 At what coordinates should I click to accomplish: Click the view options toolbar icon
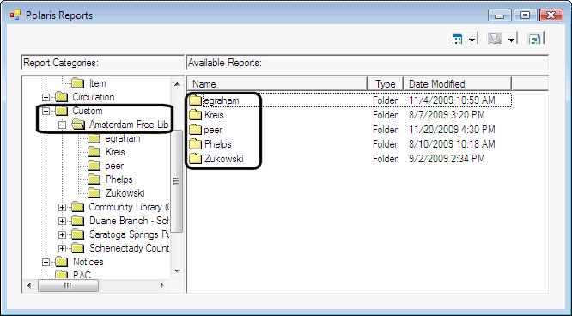457,39
